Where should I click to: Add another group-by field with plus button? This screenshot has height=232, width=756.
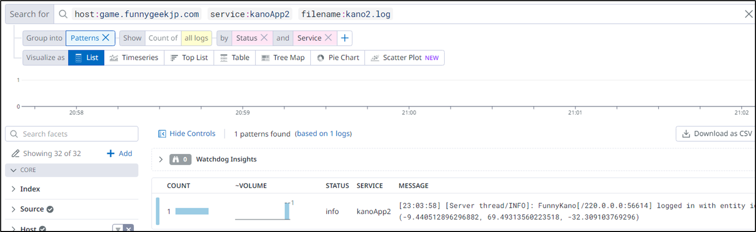(x=345, y=38)
